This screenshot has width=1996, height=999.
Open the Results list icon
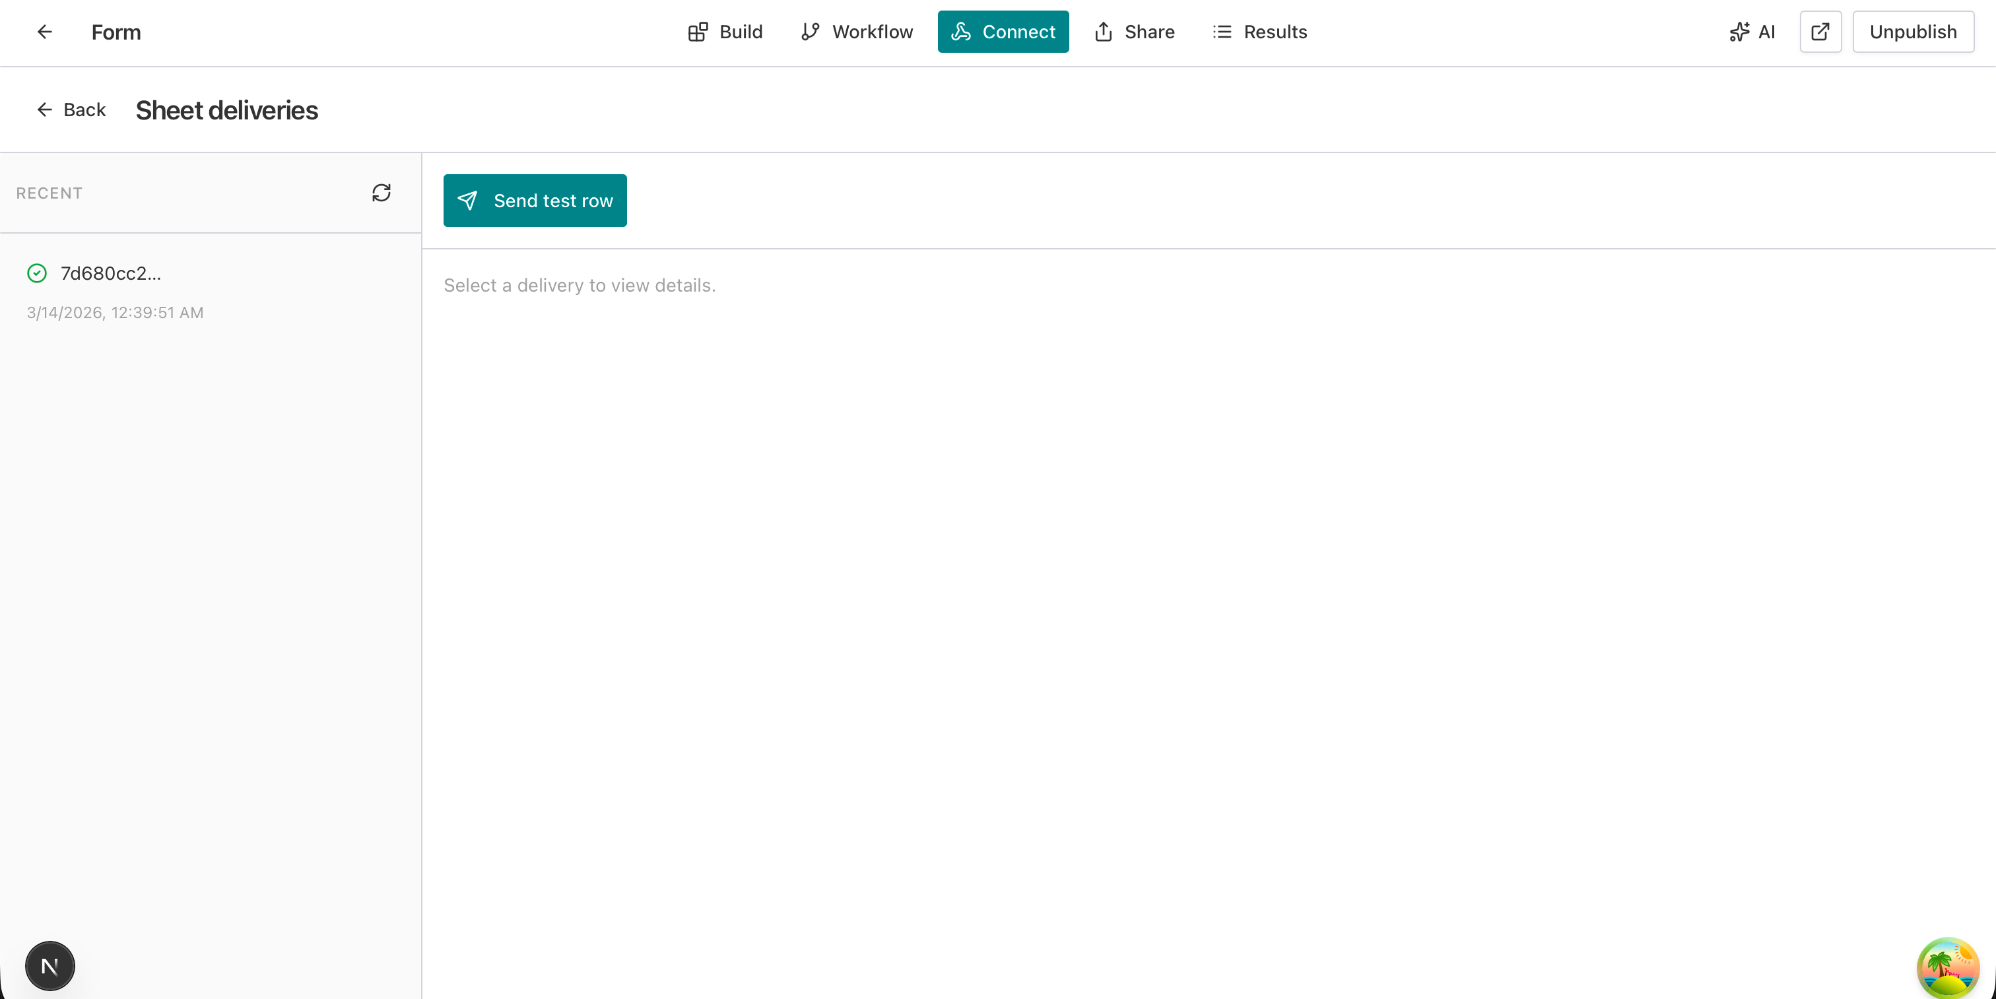point(1222,32)
